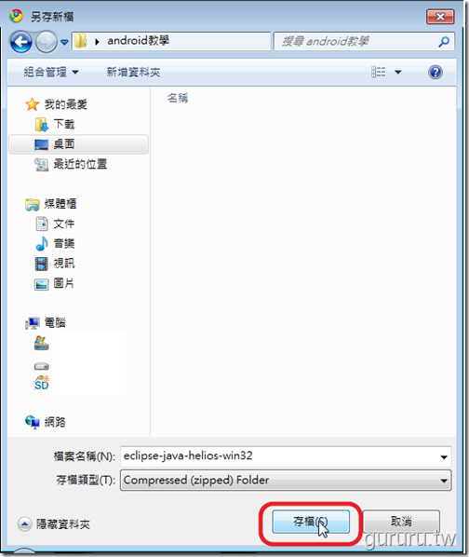
Task: Select the 下載 folder in favorites
Action: click(55, 124)
